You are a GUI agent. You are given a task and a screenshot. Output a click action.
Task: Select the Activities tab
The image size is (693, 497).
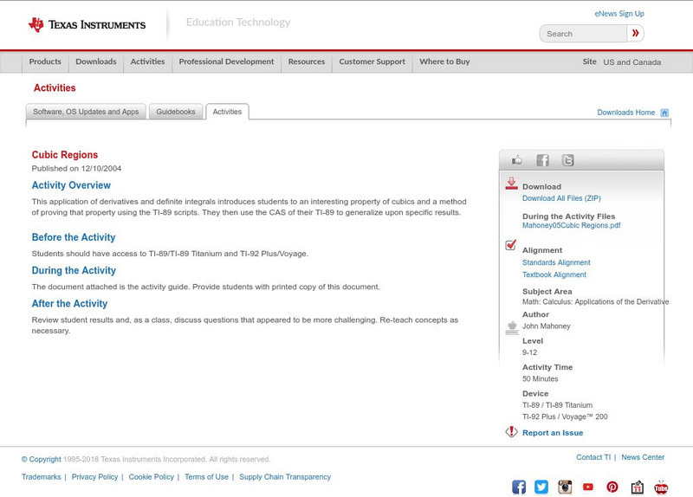pyautogui.click(x=227, y=112)
